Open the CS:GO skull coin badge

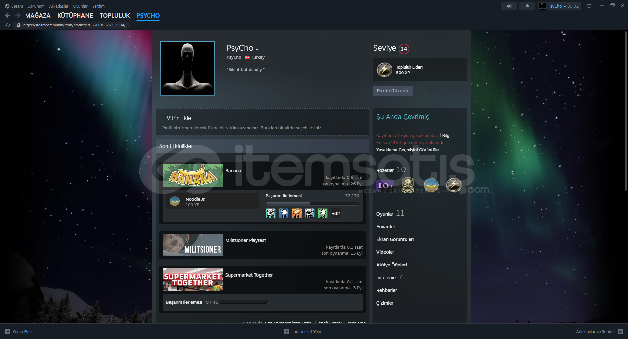(408, 185)
